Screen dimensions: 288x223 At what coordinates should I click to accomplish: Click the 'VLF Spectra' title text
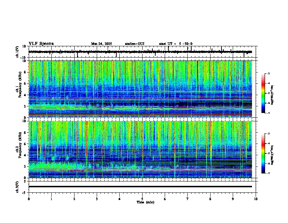[x=41, y=44]
